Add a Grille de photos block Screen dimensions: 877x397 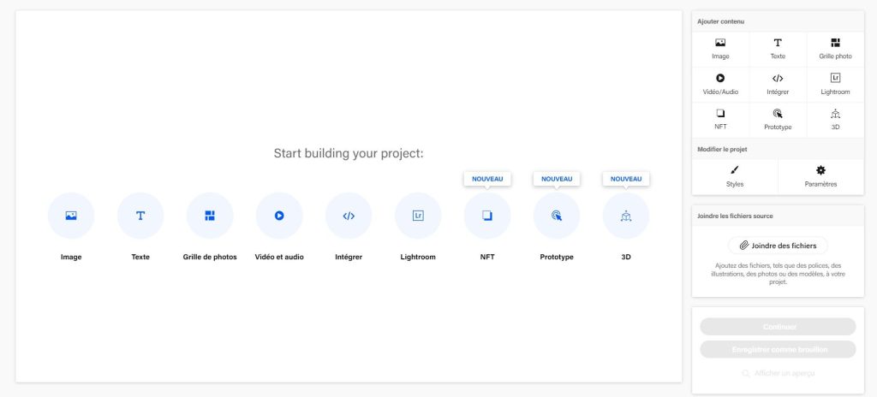[x=210, y=216]
